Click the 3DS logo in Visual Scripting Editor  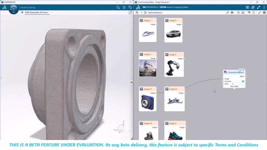coord(138,7)
